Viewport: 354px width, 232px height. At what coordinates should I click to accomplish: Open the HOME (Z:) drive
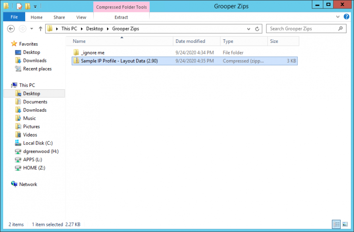(x=34, y=168)
